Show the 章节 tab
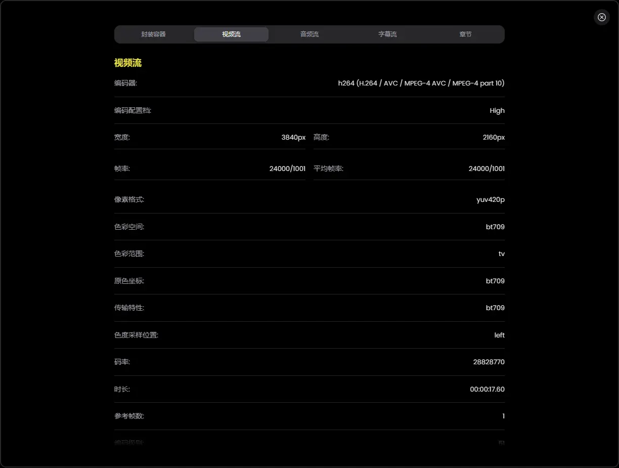 [465, 34]
